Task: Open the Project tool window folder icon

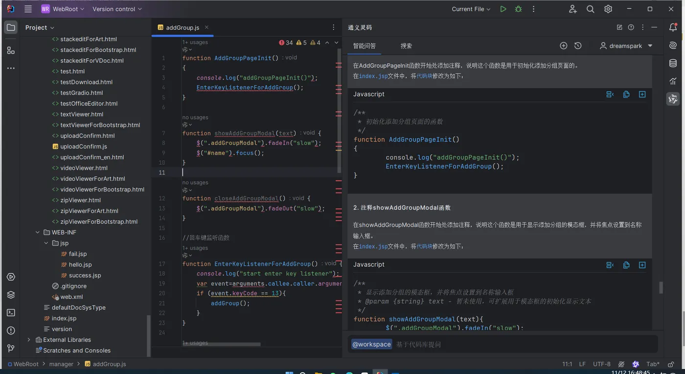Action: pyautogui.click(x=11, y=27)
